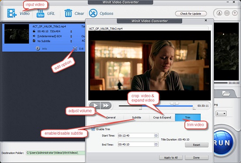Image resolution: width=241 pixels, height=163 pixels.
Task: Click the Apply to All button
Action: coord(171,157)
